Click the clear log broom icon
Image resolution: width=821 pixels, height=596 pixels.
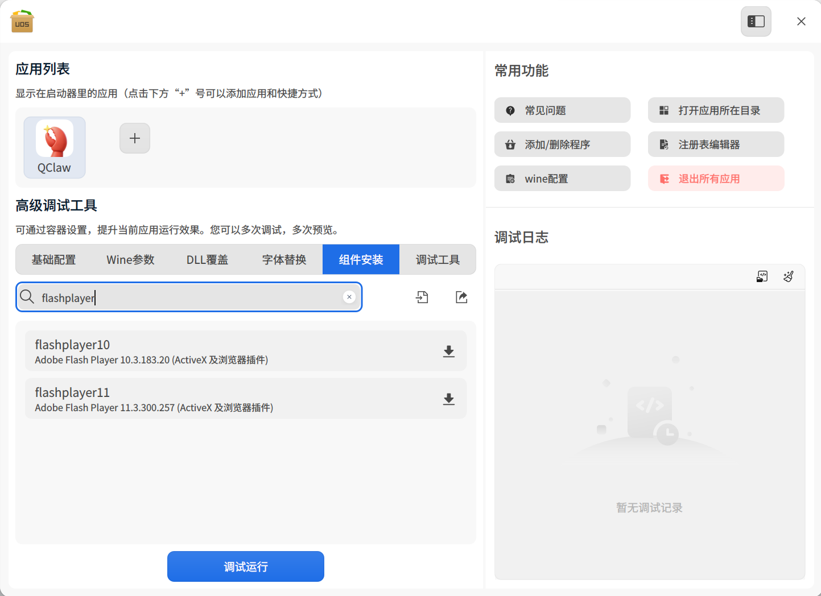788,276
